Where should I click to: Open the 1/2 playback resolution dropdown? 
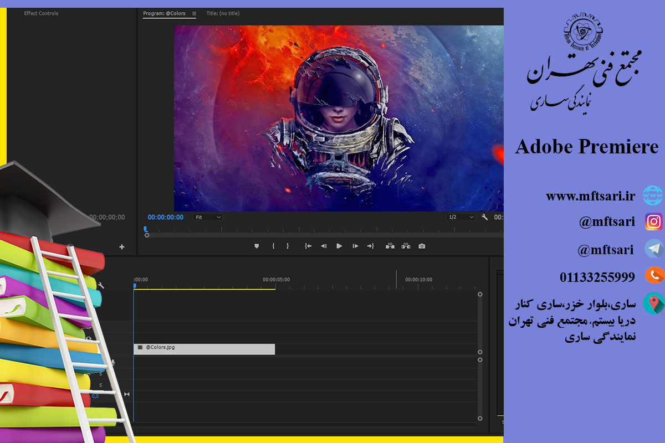pos(461,217)
